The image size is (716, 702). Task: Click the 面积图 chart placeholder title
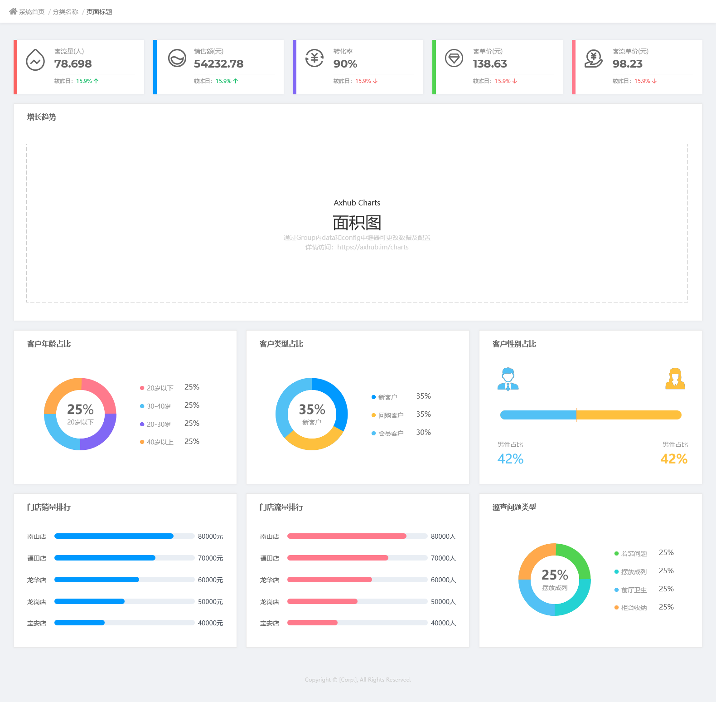pos(357,223)
